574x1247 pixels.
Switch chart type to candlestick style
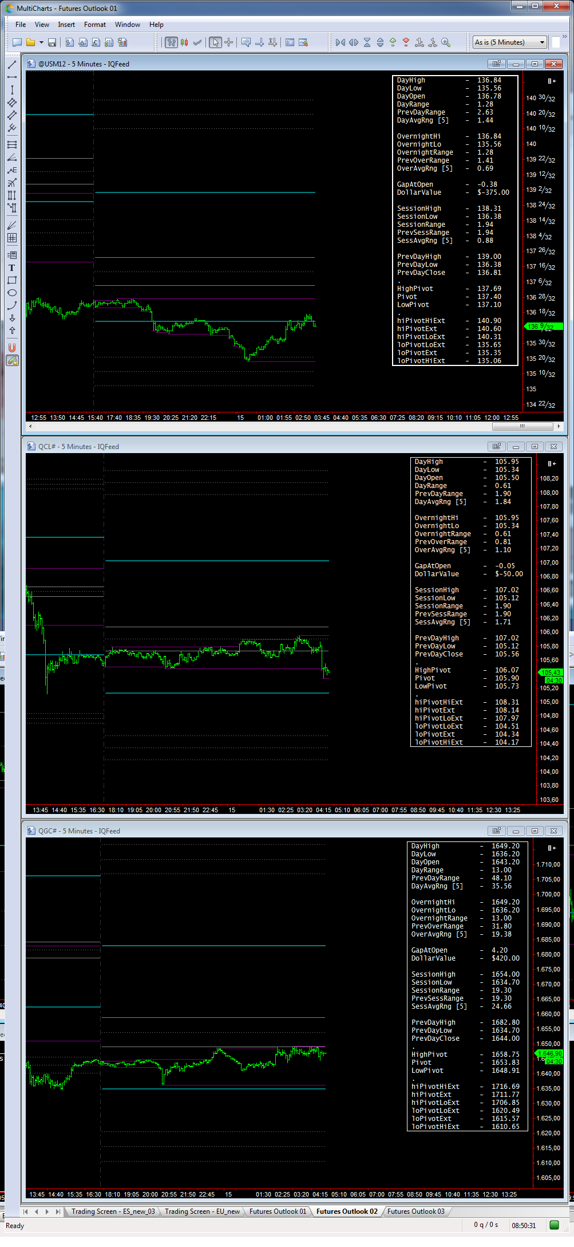pyautogui.click(x=184, y=42)
